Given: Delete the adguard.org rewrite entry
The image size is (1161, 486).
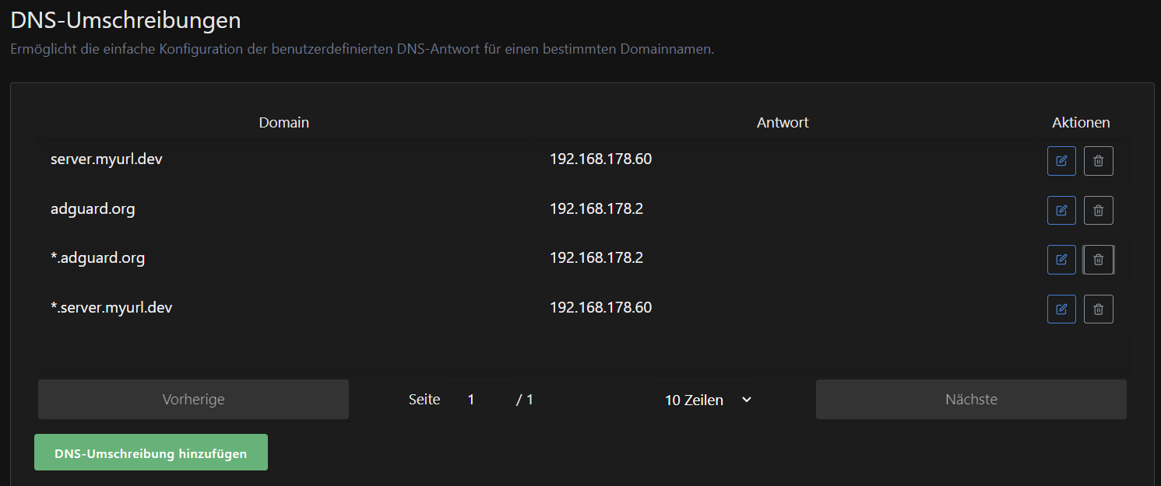Looking at the screenshot, I should click(x=1098, y=210).
